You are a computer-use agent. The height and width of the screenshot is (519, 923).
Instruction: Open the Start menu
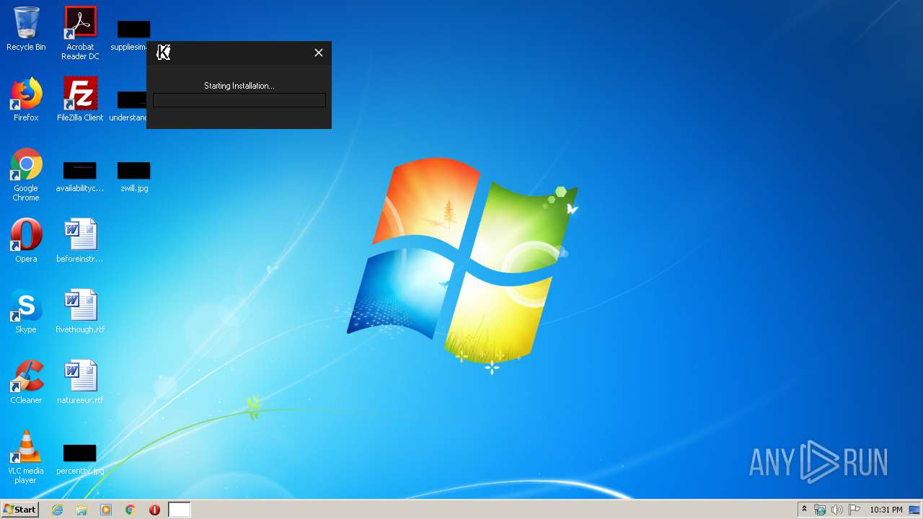point(20,510)
